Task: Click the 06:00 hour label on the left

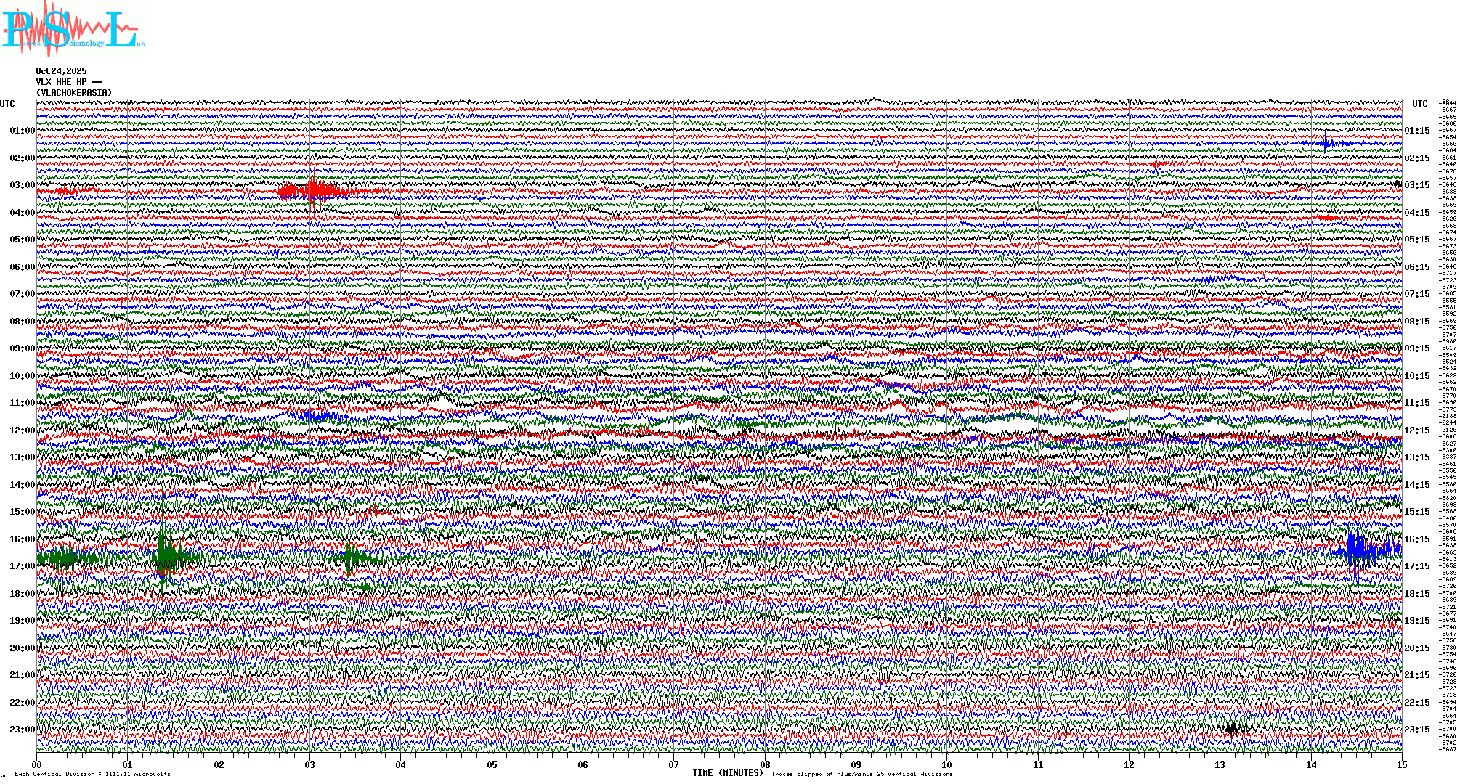Action: tap(22, 267)
